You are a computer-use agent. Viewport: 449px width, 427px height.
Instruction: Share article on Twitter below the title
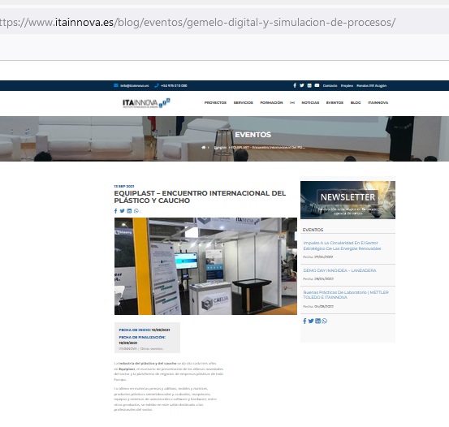[x=123, y=211]
